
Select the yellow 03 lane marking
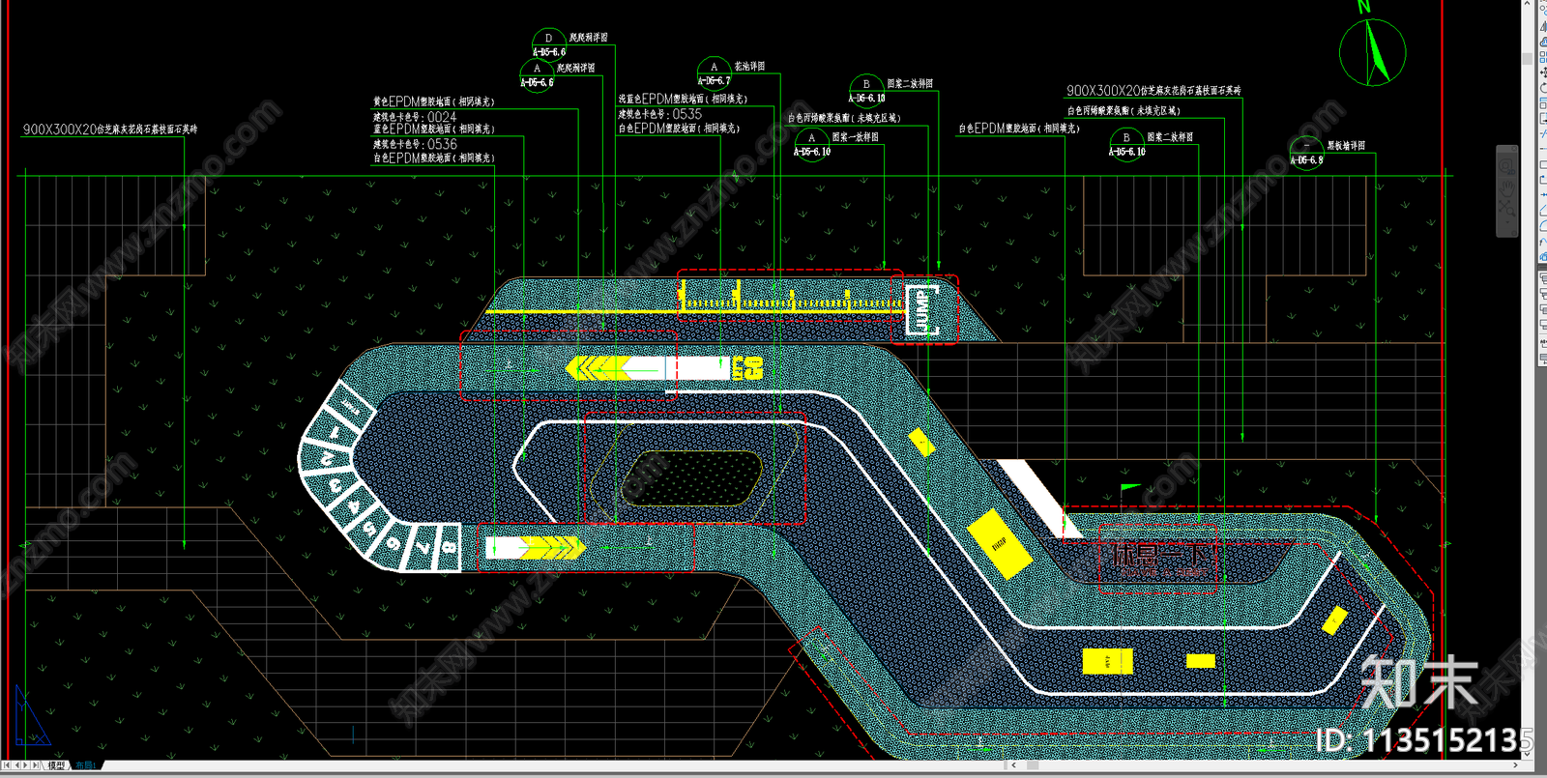pos(747,367)
